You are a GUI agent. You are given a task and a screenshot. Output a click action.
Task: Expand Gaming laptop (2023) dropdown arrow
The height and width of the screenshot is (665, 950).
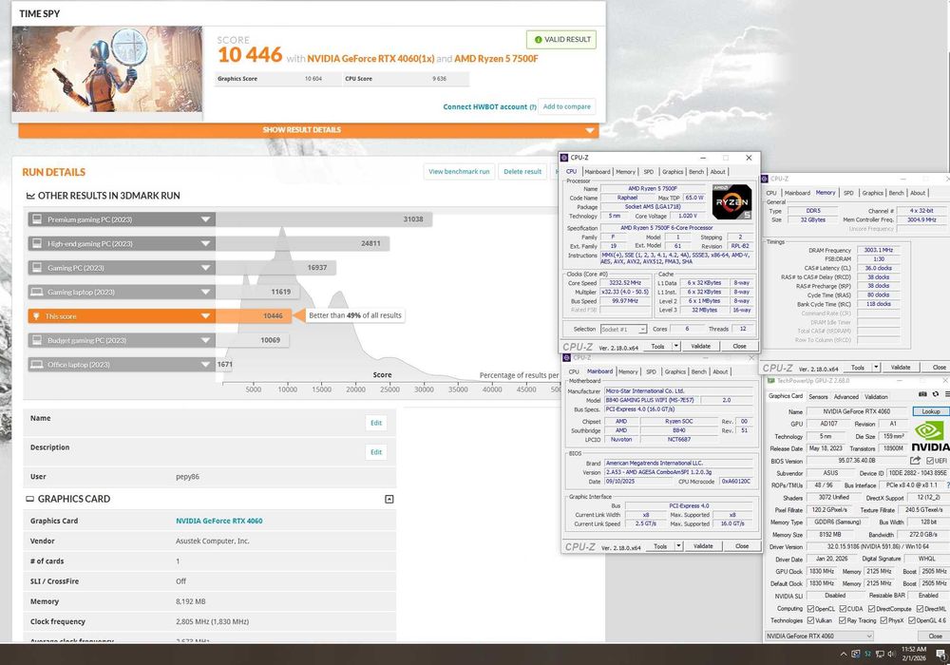click(x=205, y=292)
